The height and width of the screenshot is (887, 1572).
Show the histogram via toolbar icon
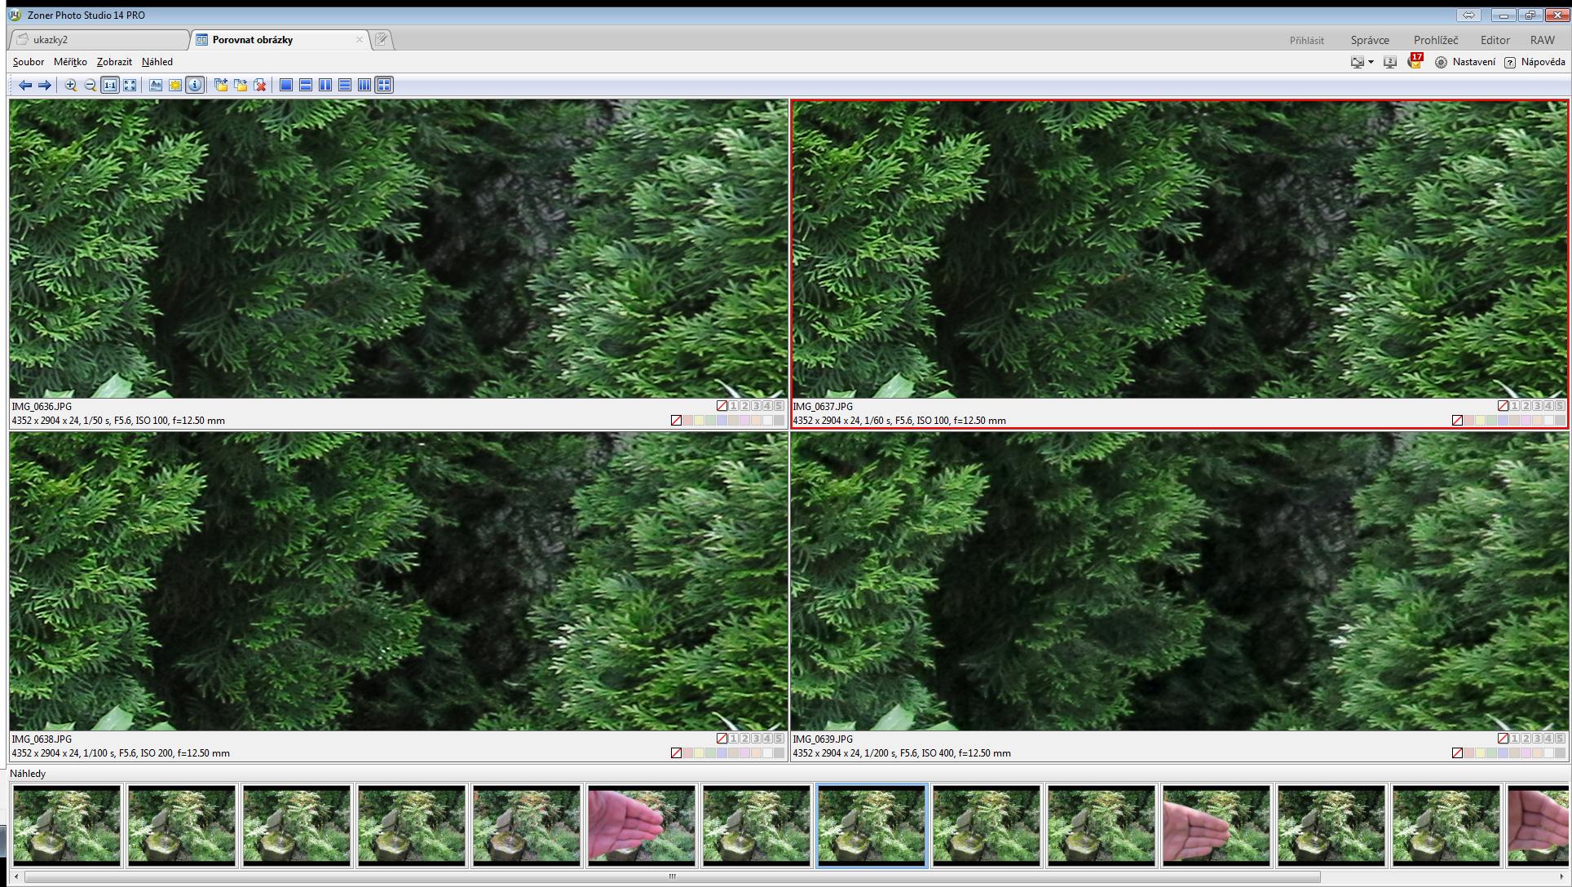pos(156,85)
